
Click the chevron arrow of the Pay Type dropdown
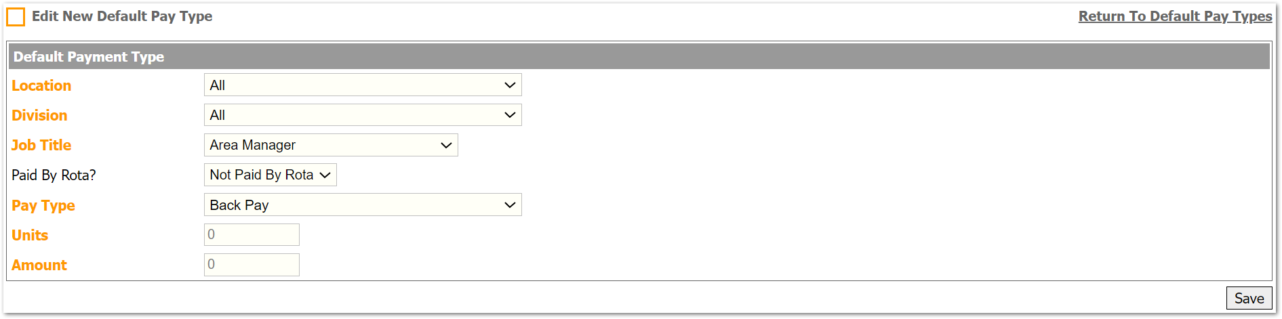point(510,205)
